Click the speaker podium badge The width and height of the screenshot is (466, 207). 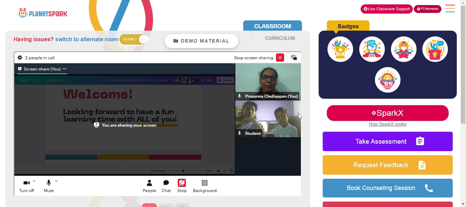tap(435, 49)
